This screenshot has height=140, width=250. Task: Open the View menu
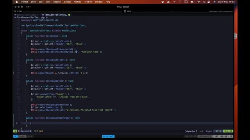click(x=48, y=2)
